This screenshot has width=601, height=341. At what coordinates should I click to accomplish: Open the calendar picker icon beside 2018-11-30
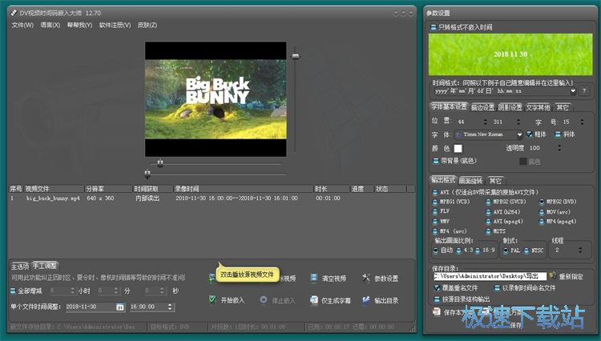point(120,307)
